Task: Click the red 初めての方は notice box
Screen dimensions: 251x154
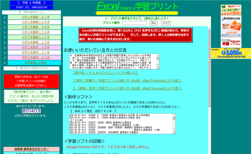Action: pos(31,81)
